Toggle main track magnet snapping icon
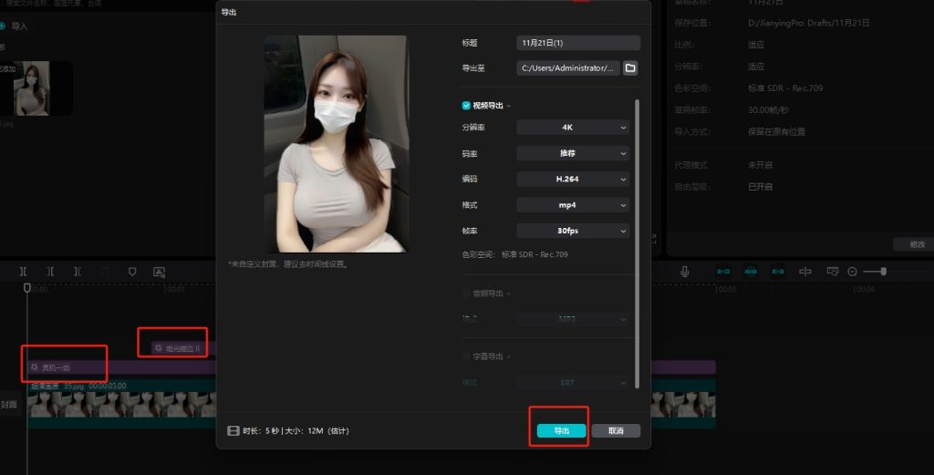Viewport: 934px width, 475px height. click(723, 272)
